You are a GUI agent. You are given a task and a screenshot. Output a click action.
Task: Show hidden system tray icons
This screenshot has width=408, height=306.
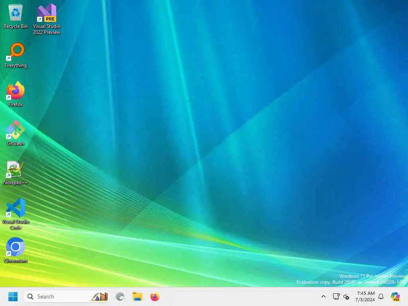(324, 296)
